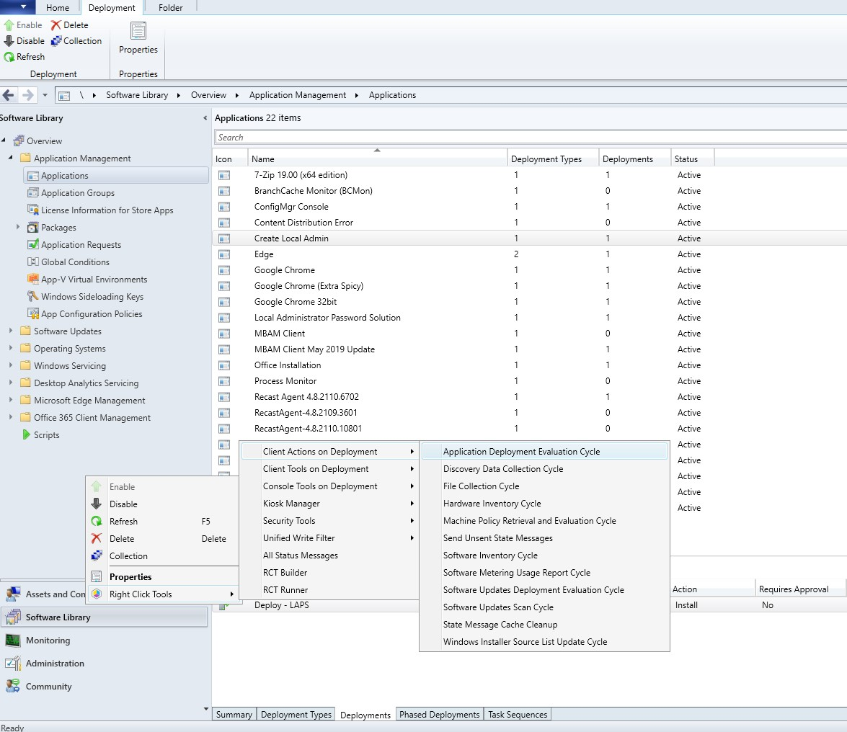The image size is (847, 732).
Task: Select Disable in the context menu
Action: [x=123, y=504]
